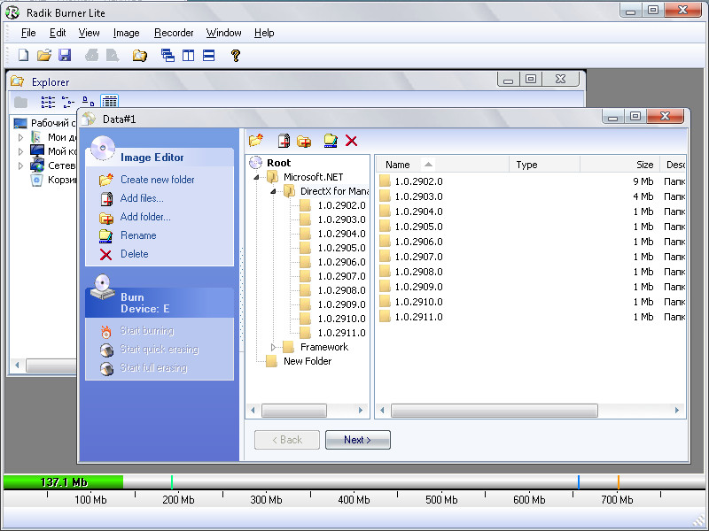Collapse the Microsoft.NET tree node
The image size is (709, 531).
pos(256,177)
